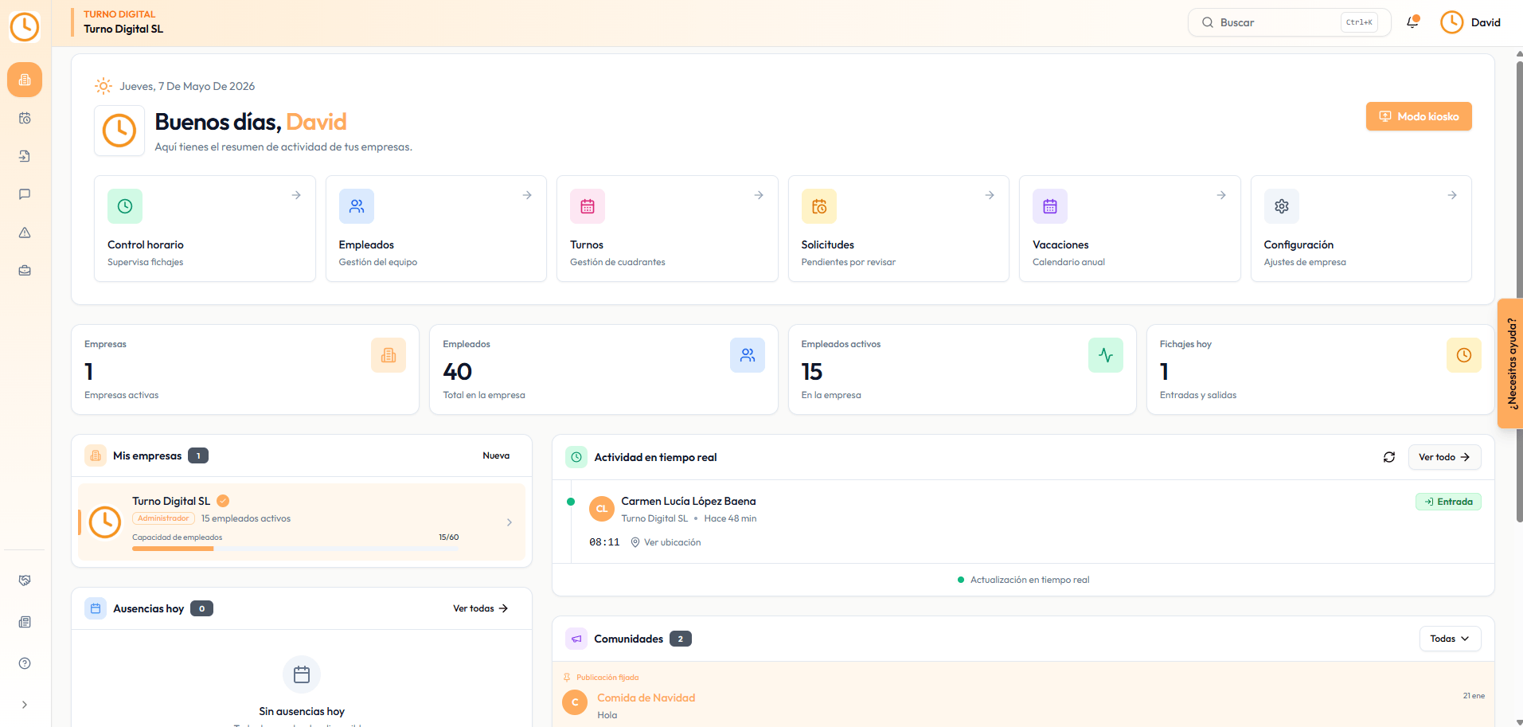Click the Entrada badge on Carmen's activity
Screen dimensions: 1523x727
pos(1448,502)
